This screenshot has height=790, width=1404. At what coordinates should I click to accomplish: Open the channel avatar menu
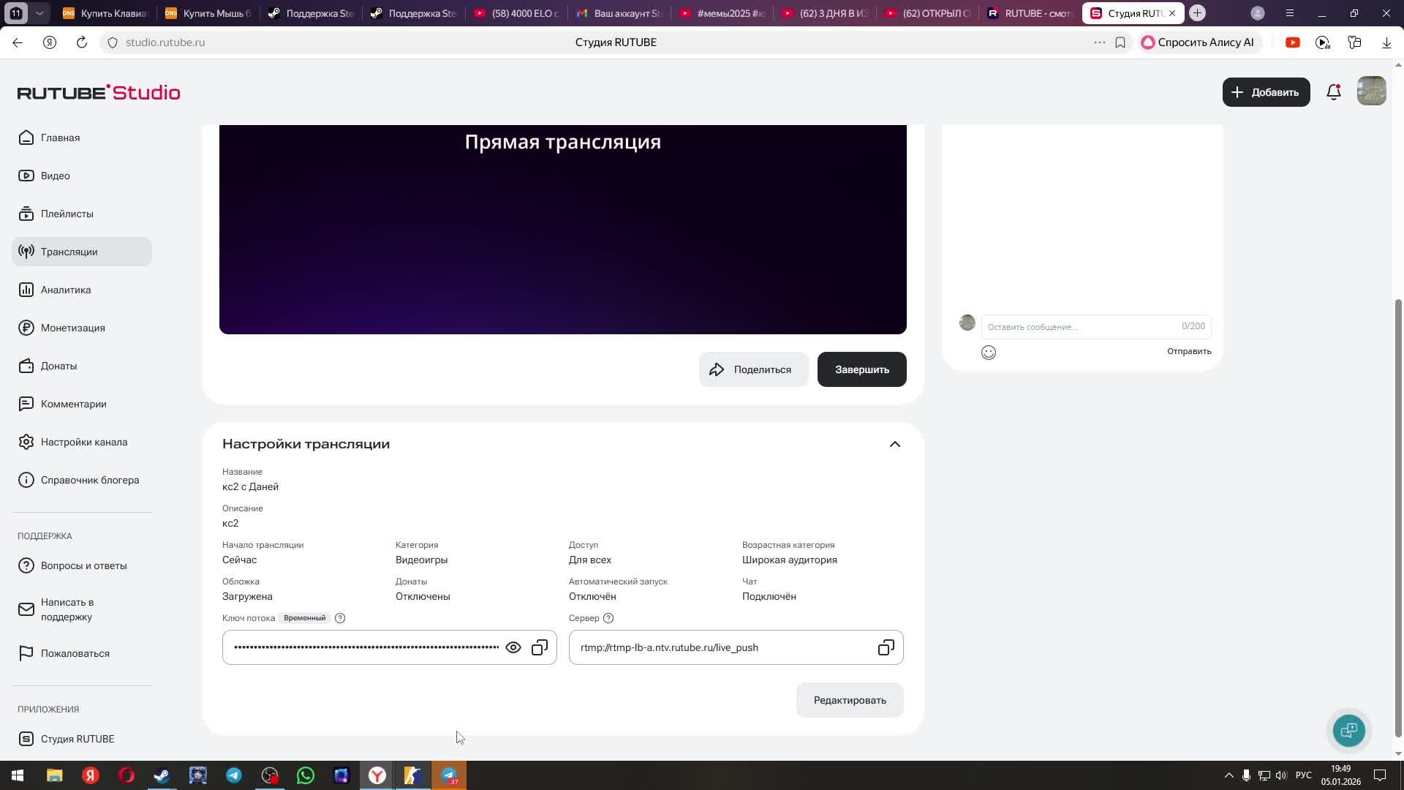point(1372,91)
